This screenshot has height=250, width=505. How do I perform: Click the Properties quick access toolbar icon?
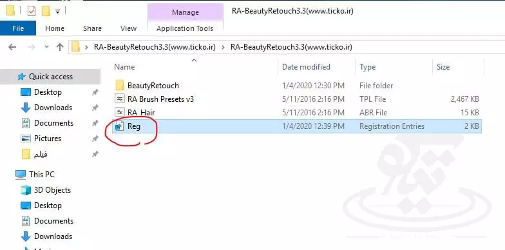point(31,12)
